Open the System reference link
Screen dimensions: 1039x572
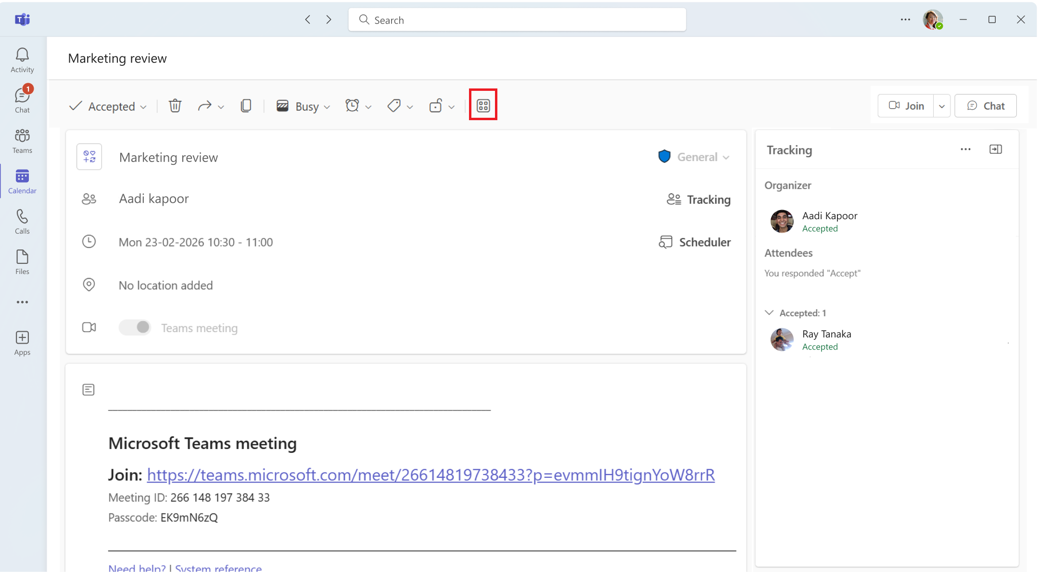pyautogui.click(x=218, y=568)
